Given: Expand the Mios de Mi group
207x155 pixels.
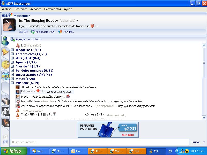Looking at the screenshot, I should (x=12, y=66).
